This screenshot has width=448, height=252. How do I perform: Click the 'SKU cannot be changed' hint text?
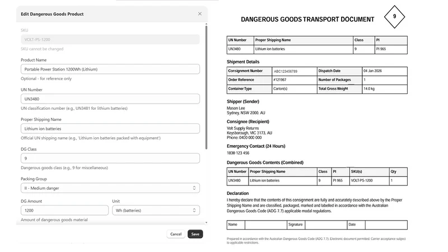42,49
